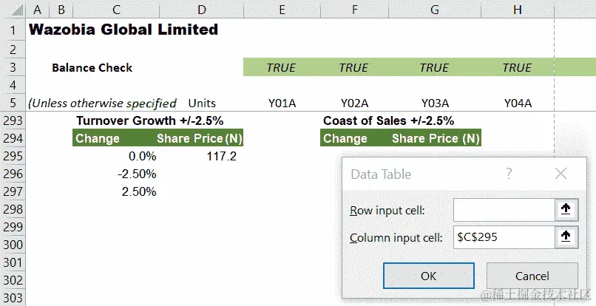Select row 298 header
This screenshot has width=596, height=306.
pos(13,209)
